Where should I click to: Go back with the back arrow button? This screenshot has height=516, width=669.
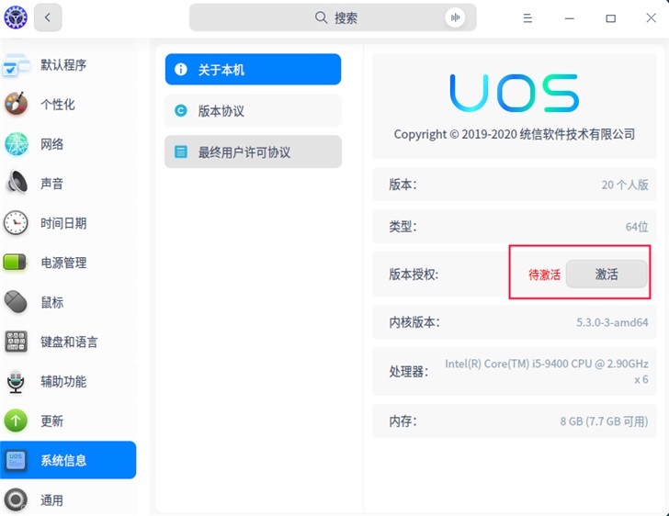(48, 17)
